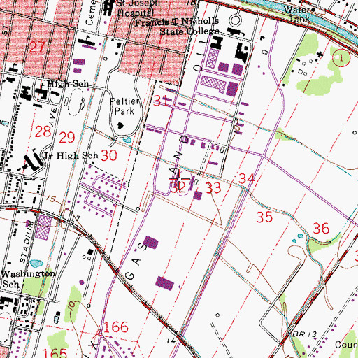Click the St Joseph Hospital label

[x=138, y=8]
